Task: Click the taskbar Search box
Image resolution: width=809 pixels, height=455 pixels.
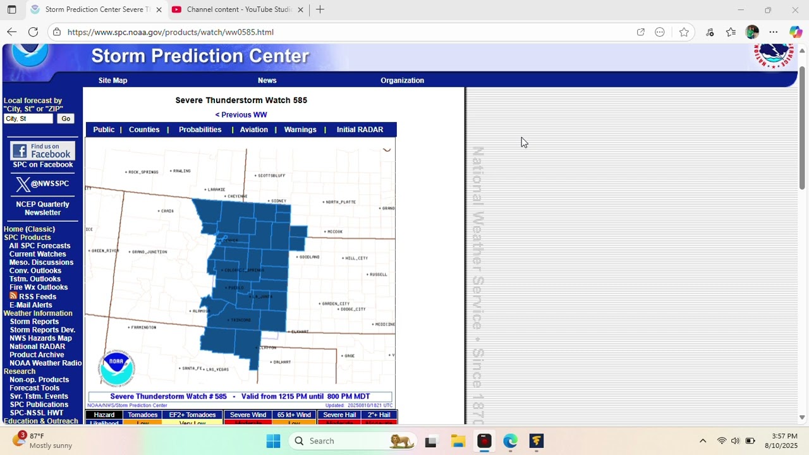Action: [353, 441]
